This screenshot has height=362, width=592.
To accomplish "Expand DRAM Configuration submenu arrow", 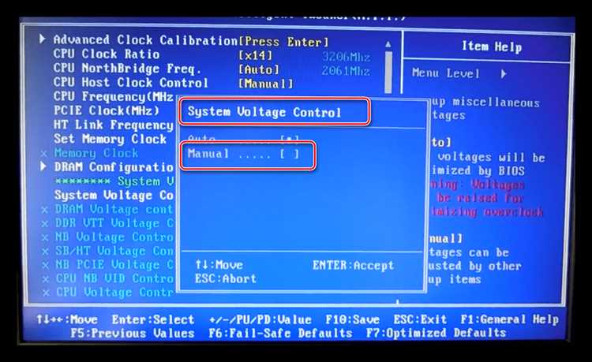I will point(43,166).
